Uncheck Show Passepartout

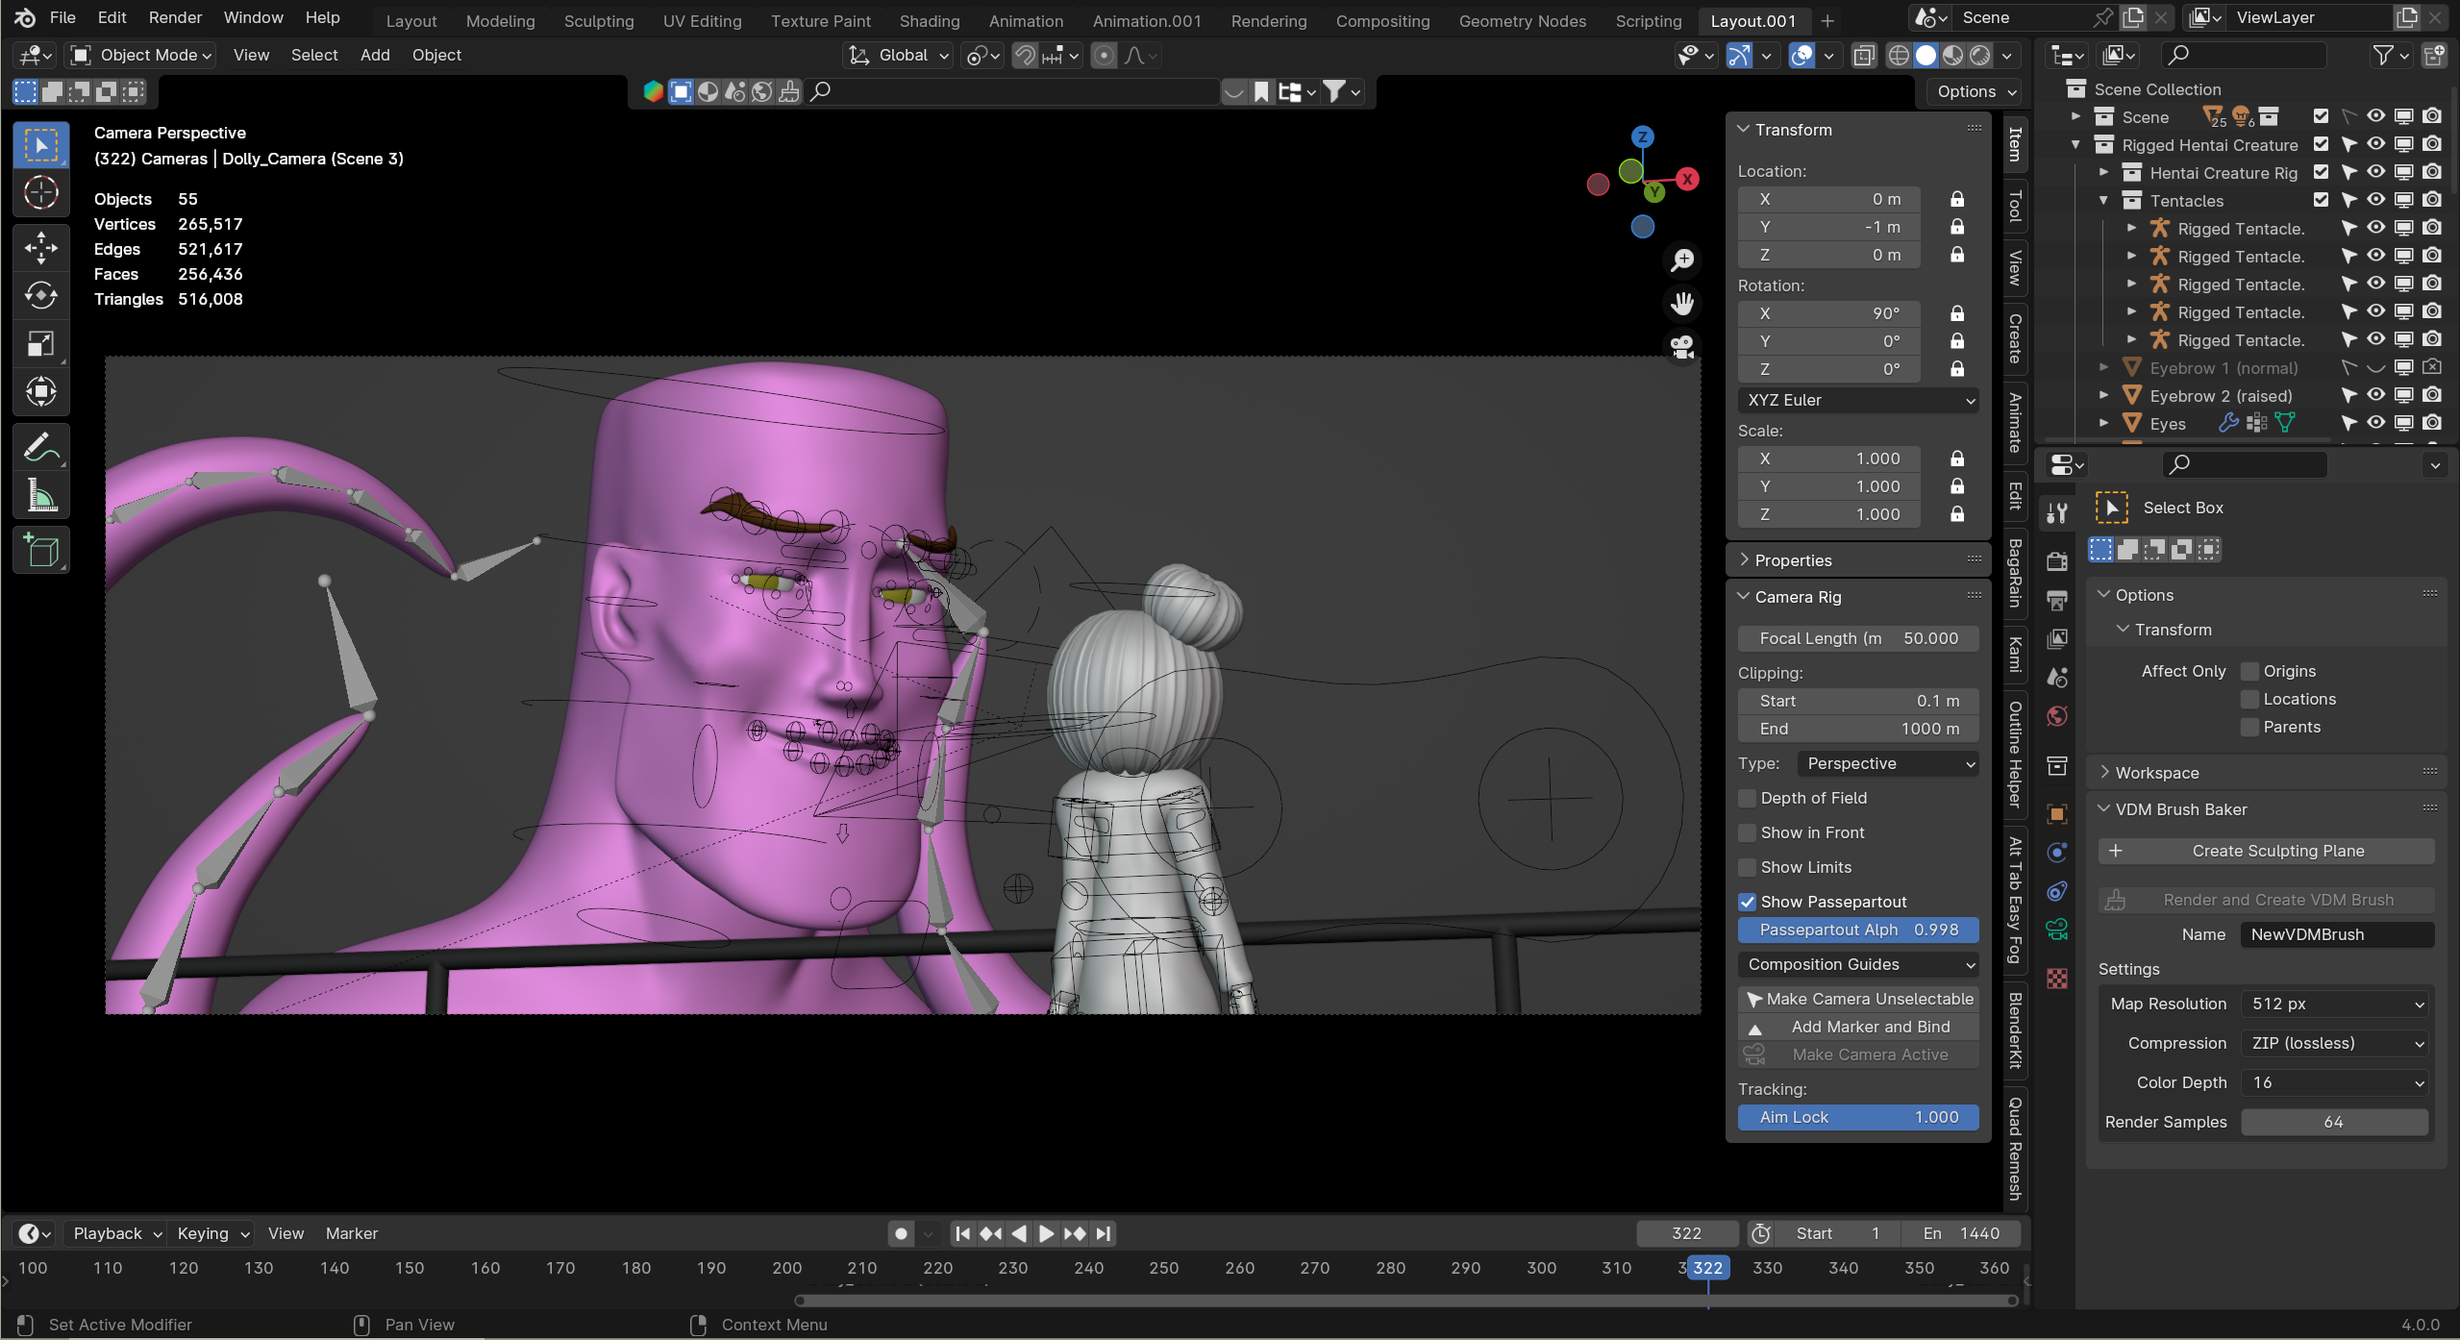point(1748,902)
